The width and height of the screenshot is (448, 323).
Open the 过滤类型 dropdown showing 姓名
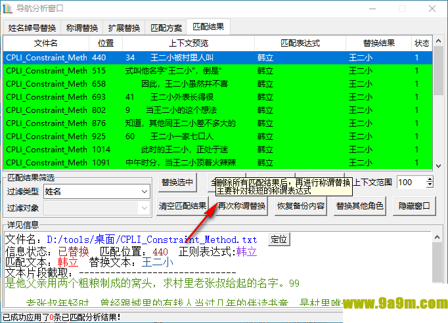point(97,191)
